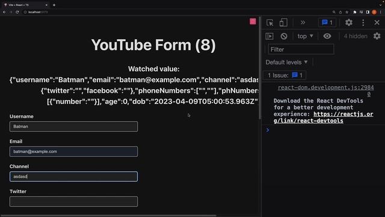385x217 pixels.
Task: Select the inspect element picker tool
Action: [270, 23]
